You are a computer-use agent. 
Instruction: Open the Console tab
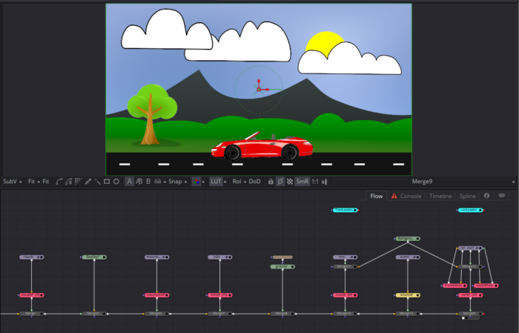406,196
